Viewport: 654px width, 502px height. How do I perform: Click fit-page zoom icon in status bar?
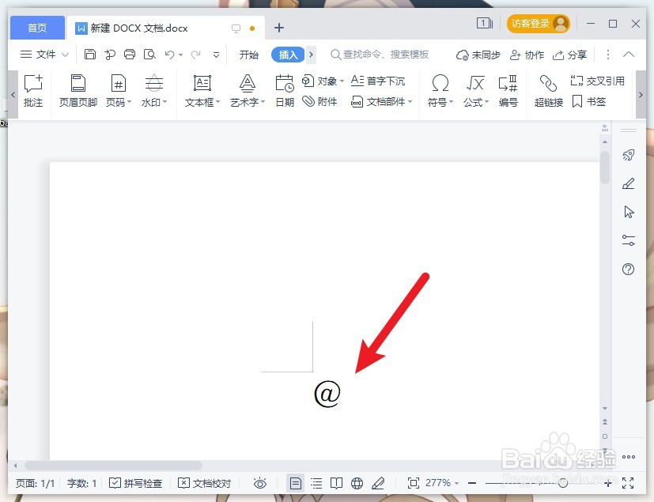pyautogui.click(x=413, y=483)
